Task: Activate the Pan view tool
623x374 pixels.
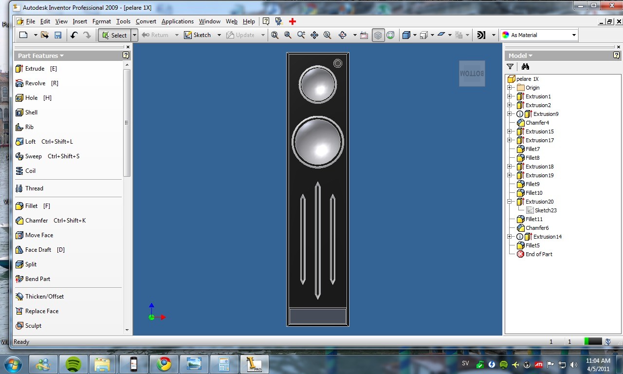Action: 314,35
